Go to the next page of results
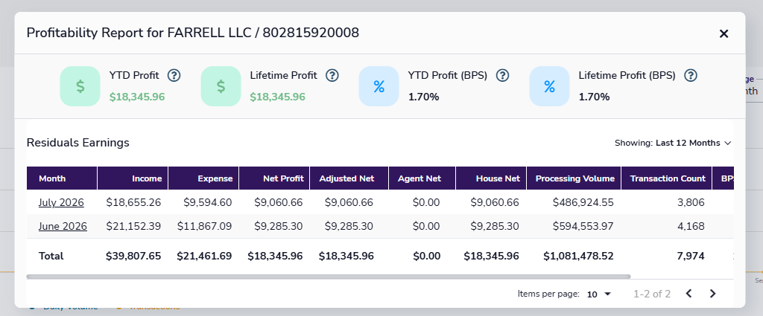This screenshot has width=763, height=316. [x=713, y=294]
